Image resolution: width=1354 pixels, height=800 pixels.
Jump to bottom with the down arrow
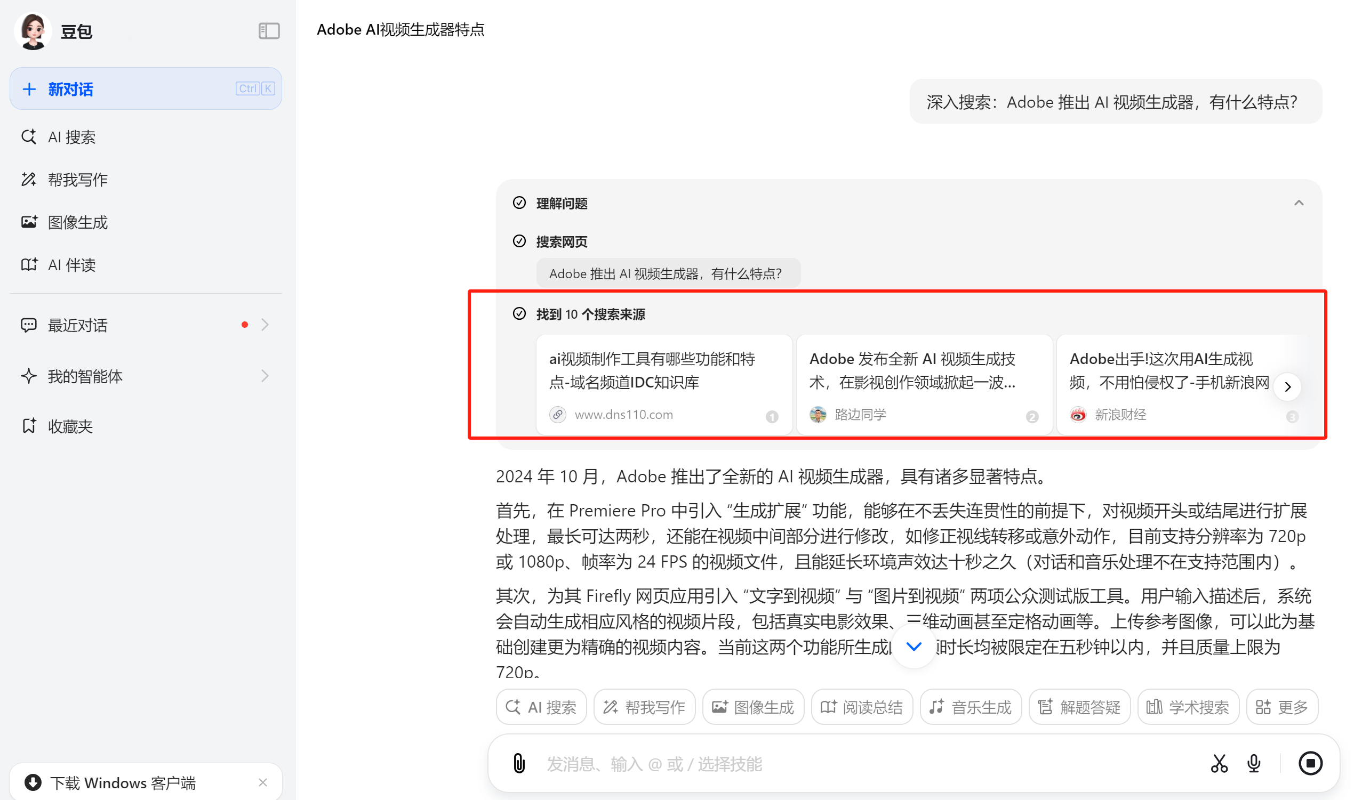[x=914, y=646]
